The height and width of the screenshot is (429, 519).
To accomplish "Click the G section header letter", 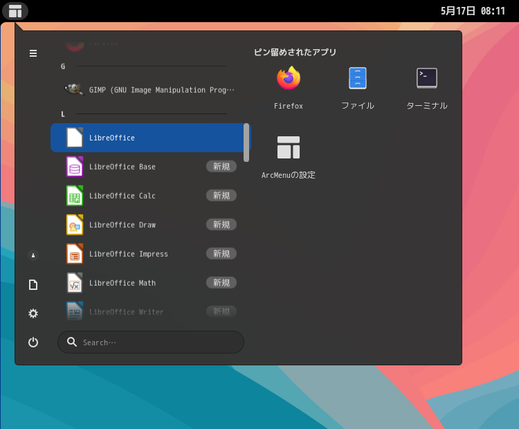I will pyautogui.click(x=63, y=66).
